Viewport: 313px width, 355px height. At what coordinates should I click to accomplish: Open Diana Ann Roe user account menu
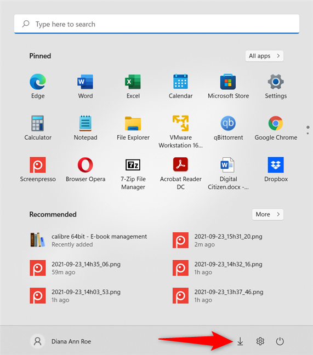(x=61, y=341)
